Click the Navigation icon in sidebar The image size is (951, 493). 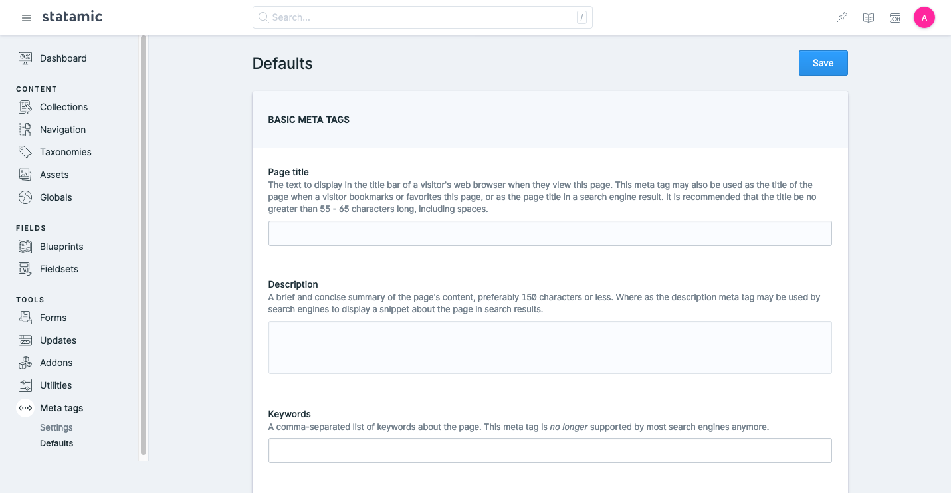(25, 130)
